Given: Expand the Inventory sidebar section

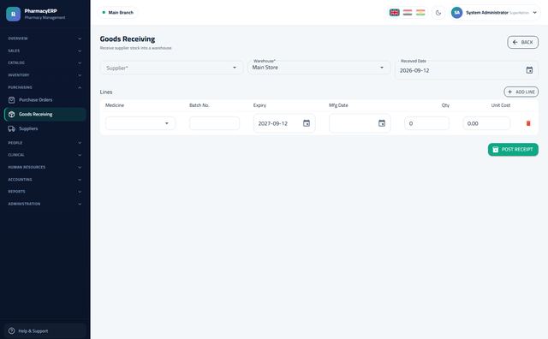Looking at the screenshot, I should 45,75.
